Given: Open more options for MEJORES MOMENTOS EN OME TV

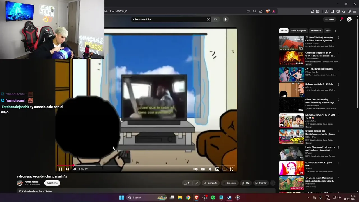Looking at the screenshot, I should click(338, 115).
